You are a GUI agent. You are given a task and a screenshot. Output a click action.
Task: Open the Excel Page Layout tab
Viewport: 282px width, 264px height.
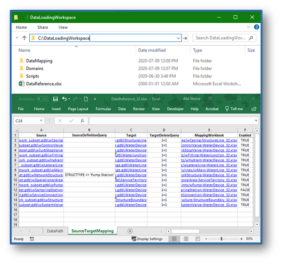pyautogui.click(x=78, y=109)
